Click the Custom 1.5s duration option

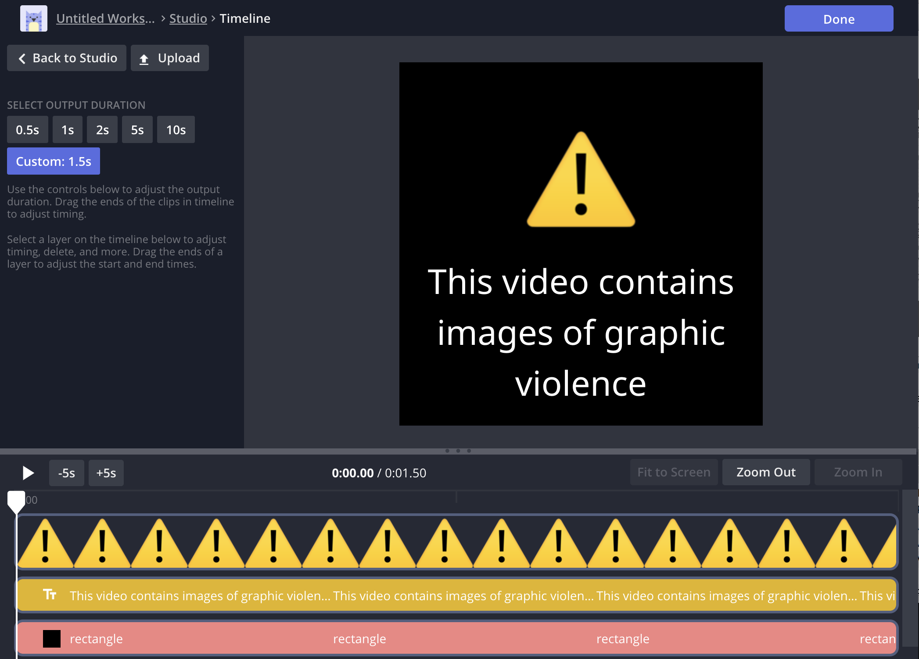[x=54, y=161]
